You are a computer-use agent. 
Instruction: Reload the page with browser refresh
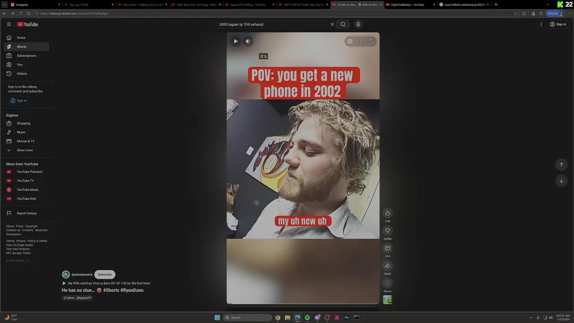click(21, 13)
